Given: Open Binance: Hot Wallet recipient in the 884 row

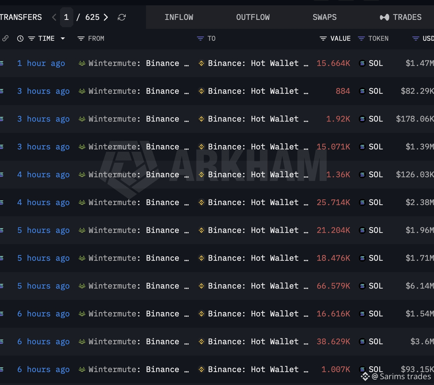Looking at the screenshot, I should (258, 91).
